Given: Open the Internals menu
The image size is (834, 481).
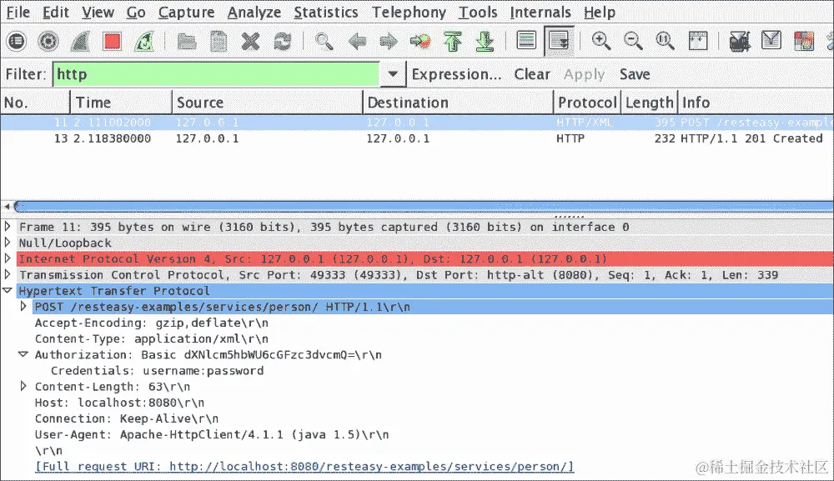Looking at the screenshot, I should point(540,12).
